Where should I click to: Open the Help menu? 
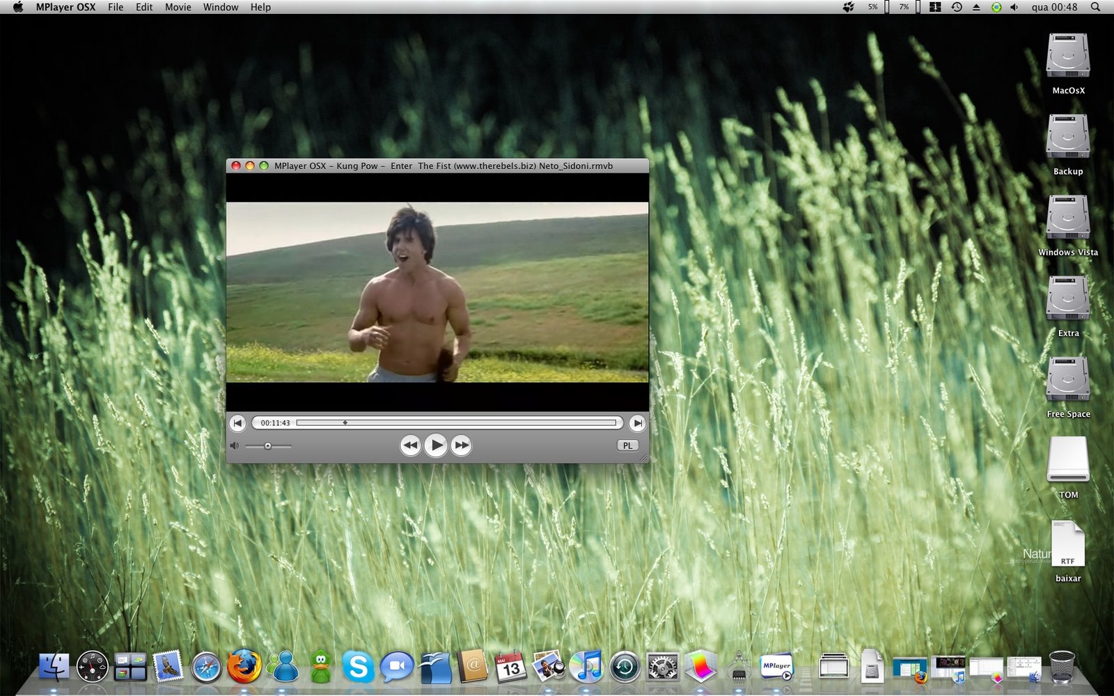coord(260,7)
